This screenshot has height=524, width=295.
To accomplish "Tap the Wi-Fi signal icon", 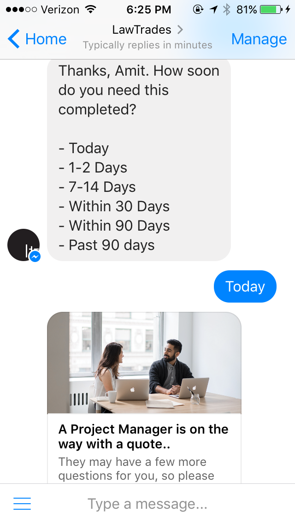I will (90, 10).
